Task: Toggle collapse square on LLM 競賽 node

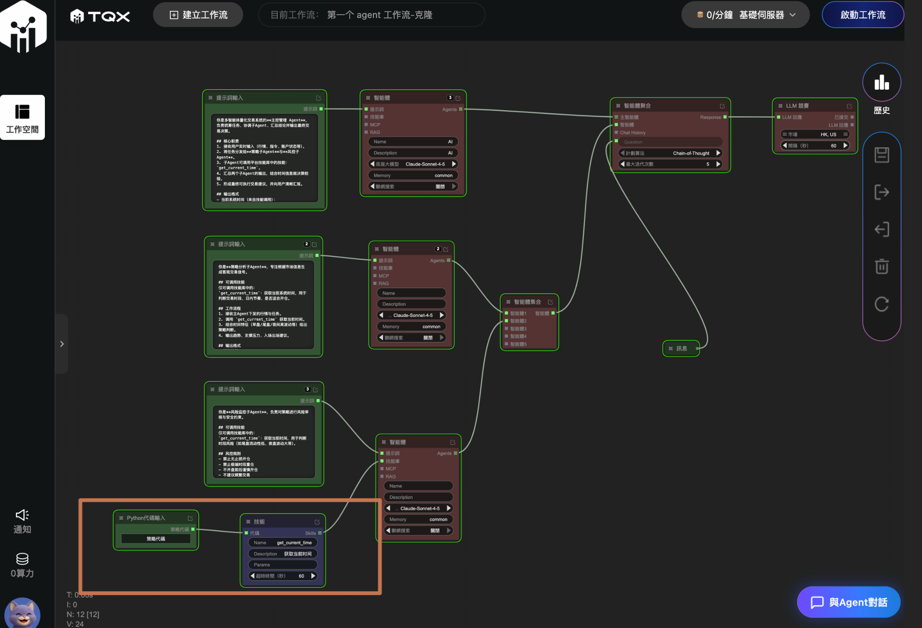Action: (x=780, y=106)
